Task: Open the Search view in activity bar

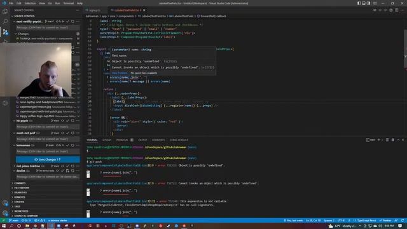Action: [x=5, y=22]
